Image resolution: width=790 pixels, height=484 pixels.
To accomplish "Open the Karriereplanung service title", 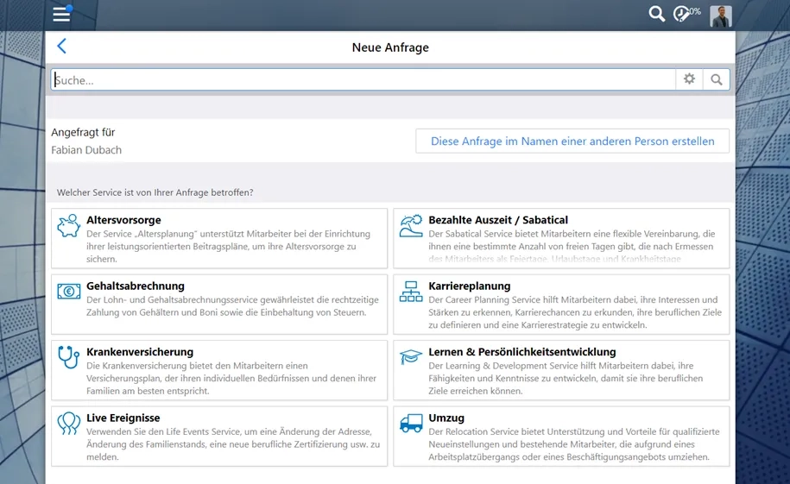I will [x=470, y=286].
